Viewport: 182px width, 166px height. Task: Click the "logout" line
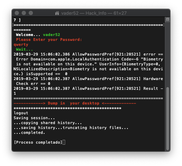pos(21,113)
